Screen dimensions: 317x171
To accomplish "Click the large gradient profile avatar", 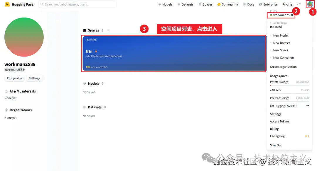I will pyautogui.click(x=24, y=37).
